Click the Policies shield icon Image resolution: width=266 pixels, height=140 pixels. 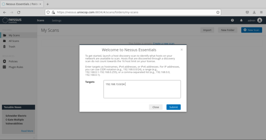pyautogui.click(x=5, y=61)
